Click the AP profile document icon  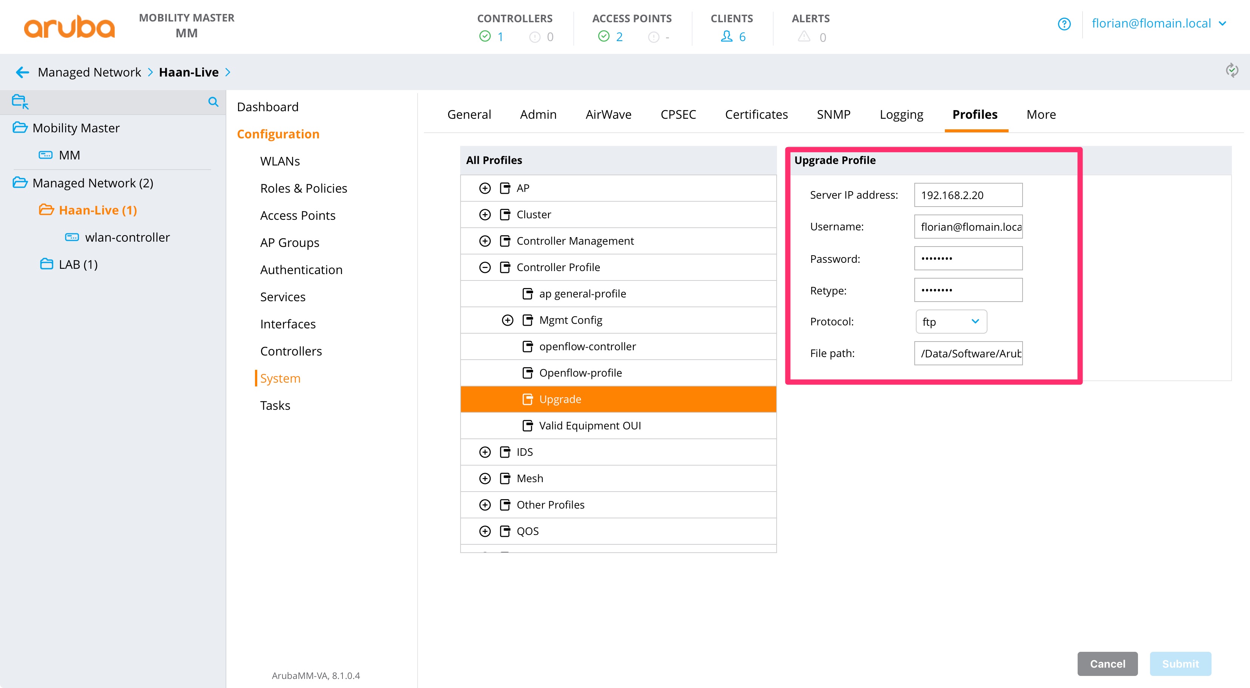point(505,188)
